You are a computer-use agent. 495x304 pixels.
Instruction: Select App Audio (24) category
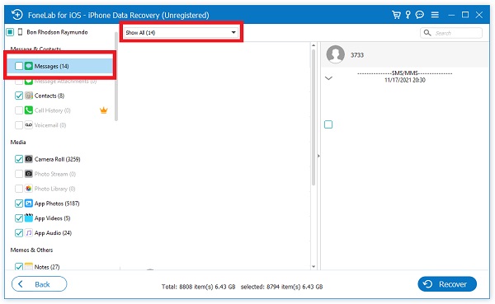coord(53,233)
